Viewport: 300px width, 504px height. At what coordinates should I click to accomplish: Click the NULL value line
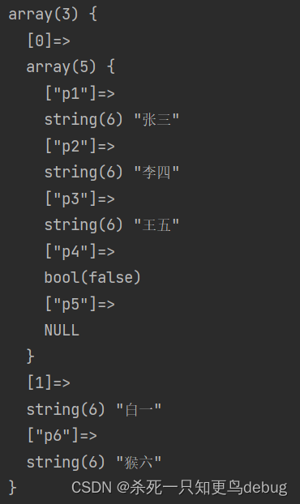(62, 331)
